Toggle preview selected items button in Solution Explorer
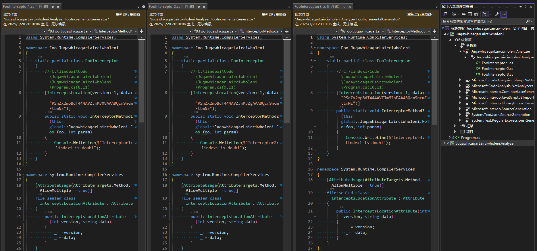 [x=504, y=14]
